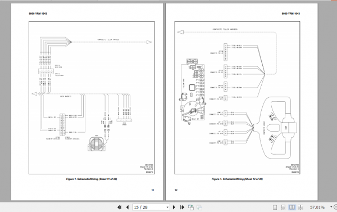Switch to continuous scrolling view
This screenshot has height=212, width=337.
[283, 208]
